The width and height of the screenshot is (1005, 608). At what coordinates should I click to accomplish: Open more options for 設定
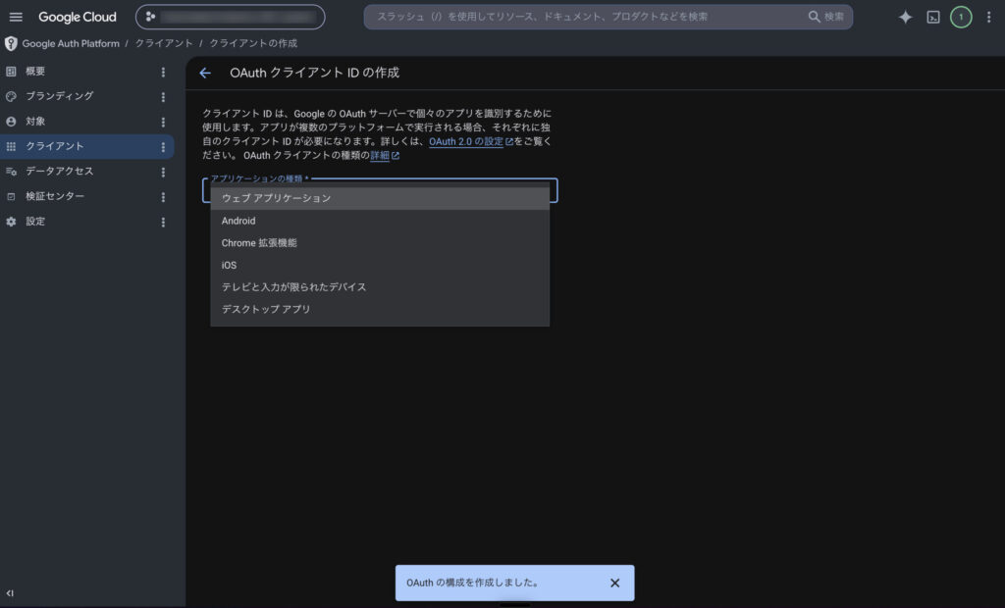click(x=163, y=223)
